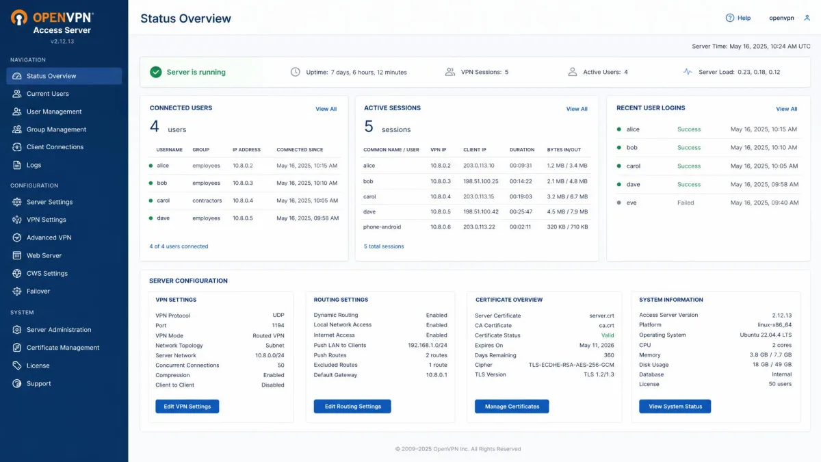The height and width of the screenshot is (462, 821).
Task: Click the USERNAME column header
Action: pos(170,150)
